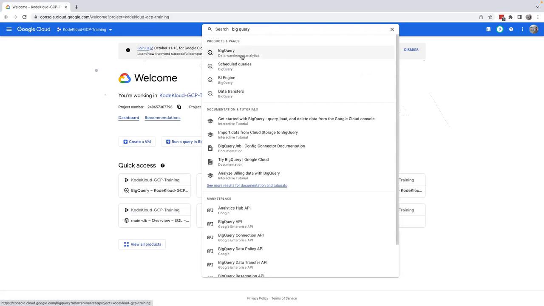Screen dimensions: 544x306
Task: Click the banner info icon
Action: (128, 50)
